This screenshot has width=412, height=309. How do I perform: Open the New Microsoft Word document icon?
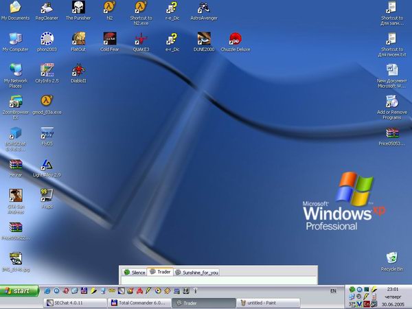pos(392,76)
